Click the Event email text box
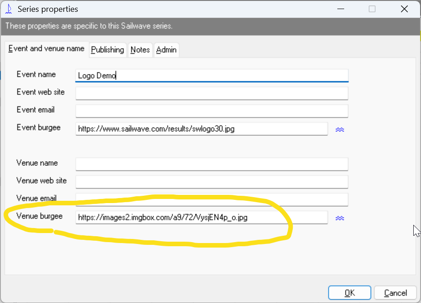Screen dimensions: 421x303 click(x=212, y=111)
